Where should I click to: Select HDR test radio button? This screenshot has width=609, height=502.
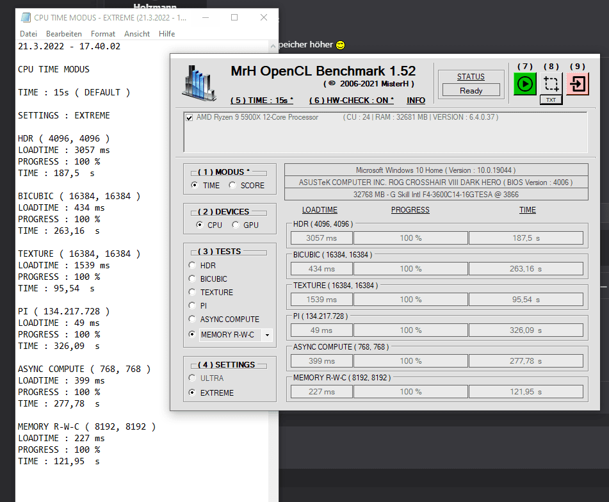(x=192, y=265)
